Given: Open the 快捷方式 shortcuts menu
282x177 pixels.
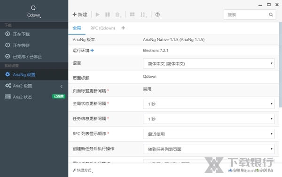Looking at the screenshot, I should (x=83, y=170).
